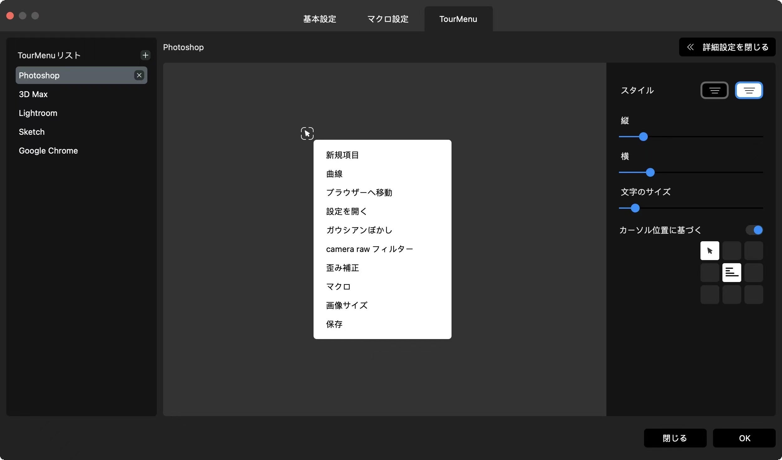
Task: Select center menu alignment grid cell
Action: (x=732, y=273)
